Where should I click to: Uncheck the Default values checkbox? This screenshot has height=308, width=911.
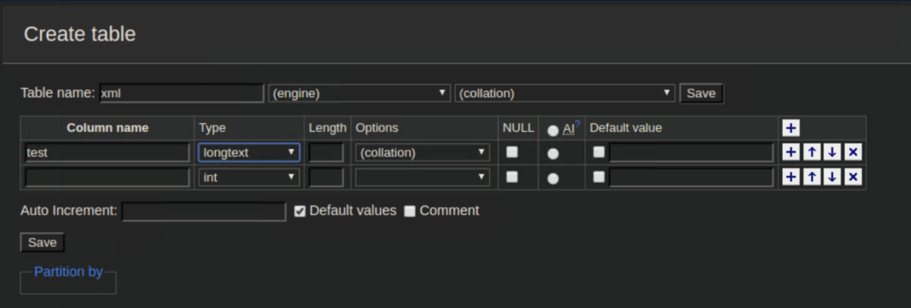(x=300, y=211)
